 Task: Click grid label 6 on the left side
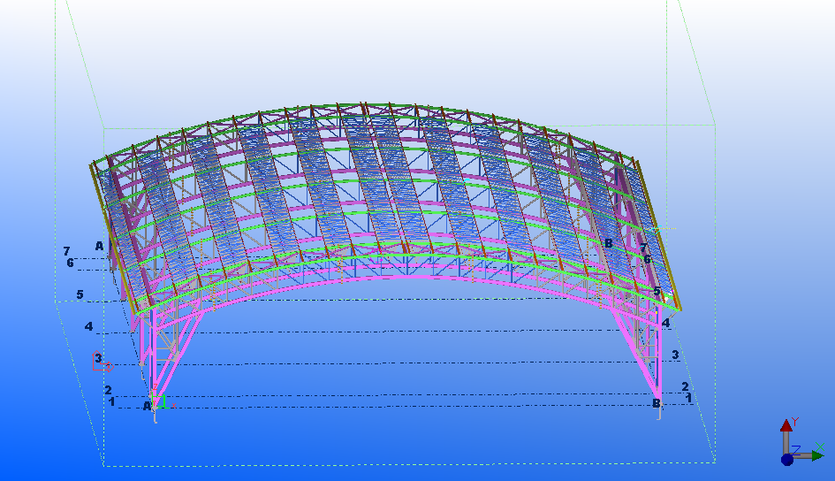coord(70,263)
